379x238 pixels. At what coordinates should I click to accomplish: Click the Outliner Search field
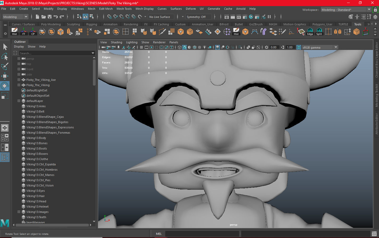pyautogui.click(x=55, y=53)
